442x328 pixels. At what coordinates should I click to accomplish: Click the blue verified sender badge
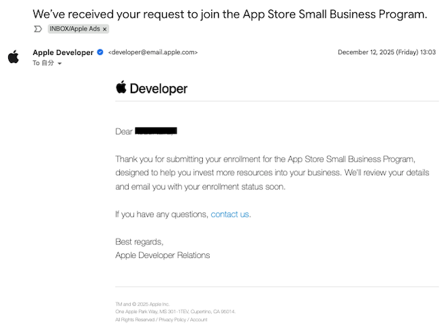[100, 52]
